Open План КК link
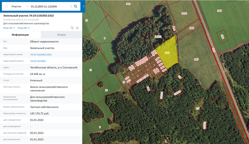The width and height of the screenshot is (249, 144). (x=23, y=28)
